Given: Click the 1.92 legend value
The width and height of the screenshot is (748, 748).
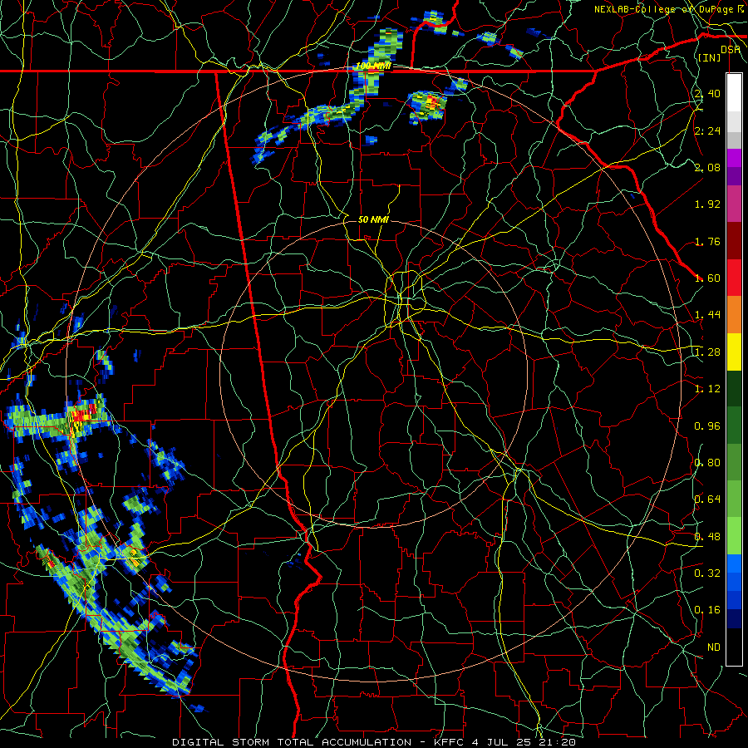Looking at the screenshot, I should (x=707, y=204).
